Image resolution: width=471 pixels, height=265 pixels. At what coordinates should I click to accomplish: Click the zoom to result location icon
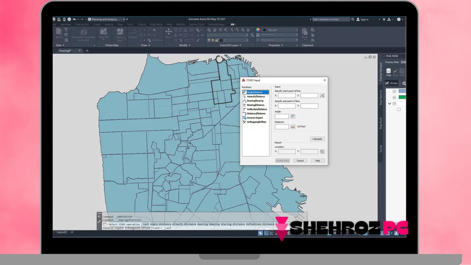(x=322, y=151)
